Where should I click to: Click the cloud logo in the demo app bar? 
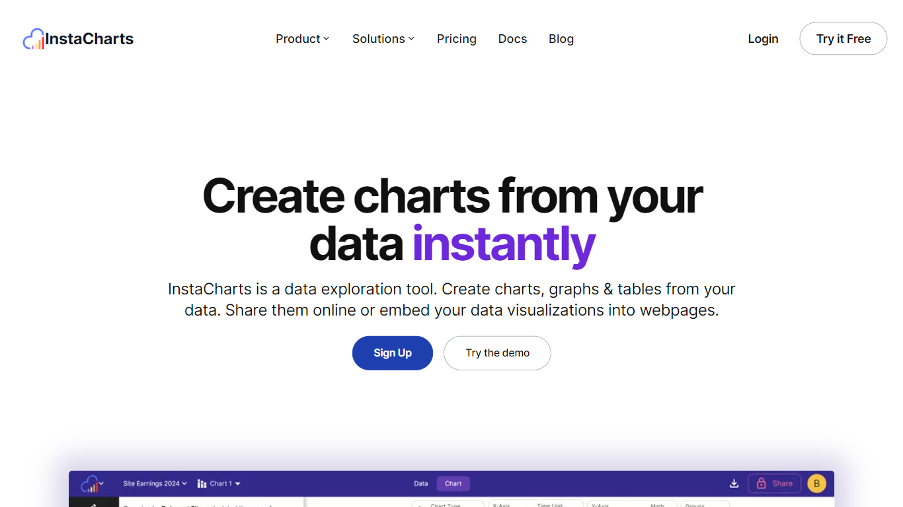(x=90, y=484)
